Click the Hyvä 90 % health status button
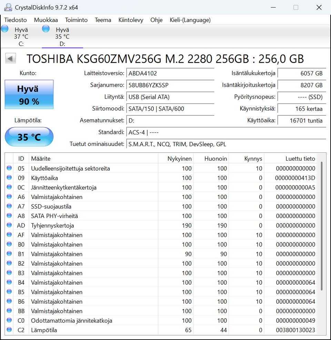331x340 pixels. coord(29,95)
